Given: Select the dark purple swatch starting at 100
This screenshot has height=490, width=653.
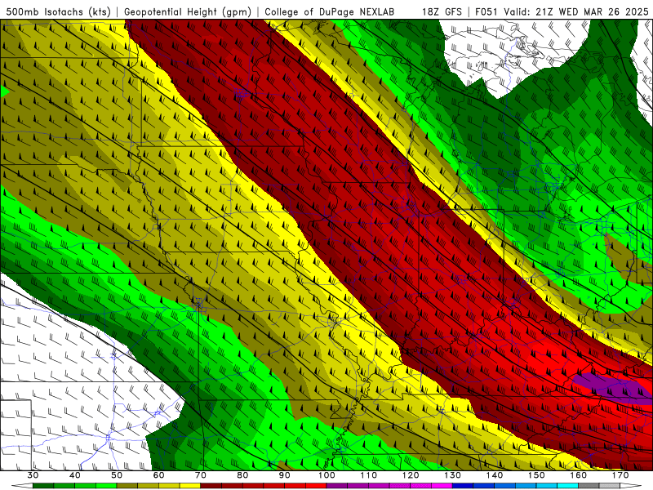Looking at the screenshot, I should [x=337, y=486].
